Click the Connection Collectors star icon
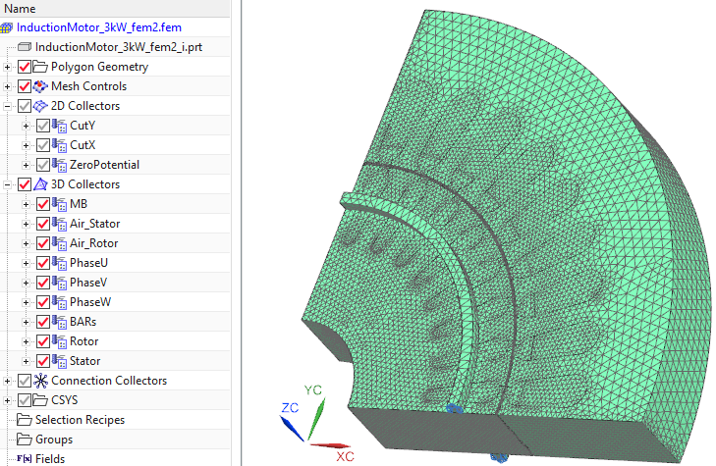Viewport: 716px width, 466px height. point(40,381)
